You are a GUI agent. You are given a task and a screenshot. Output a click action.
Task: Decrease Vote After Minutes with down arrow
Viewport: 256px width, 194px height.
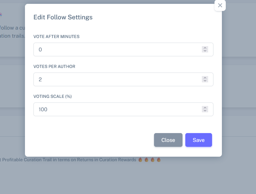pos(205,51)
